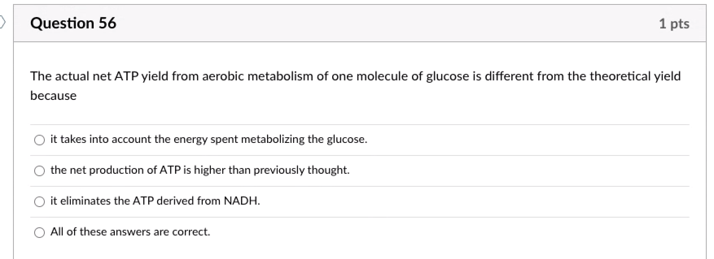Click the word 'because' in the question prompt

[x=53, y=95]
